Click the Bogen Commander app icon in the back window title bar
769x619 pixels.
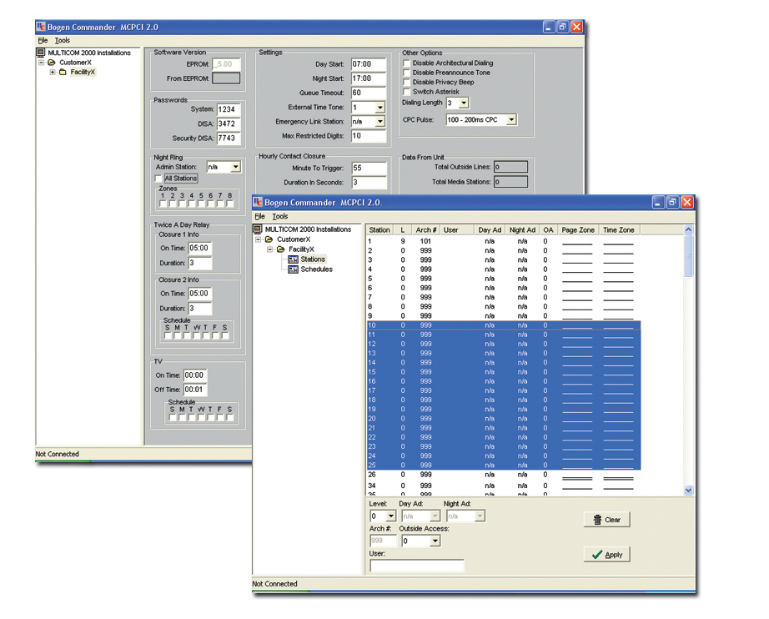41,27
